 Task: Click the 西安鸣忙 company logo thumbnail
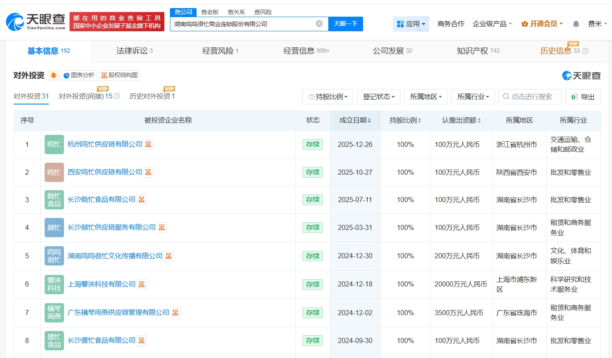click(54, 172)
